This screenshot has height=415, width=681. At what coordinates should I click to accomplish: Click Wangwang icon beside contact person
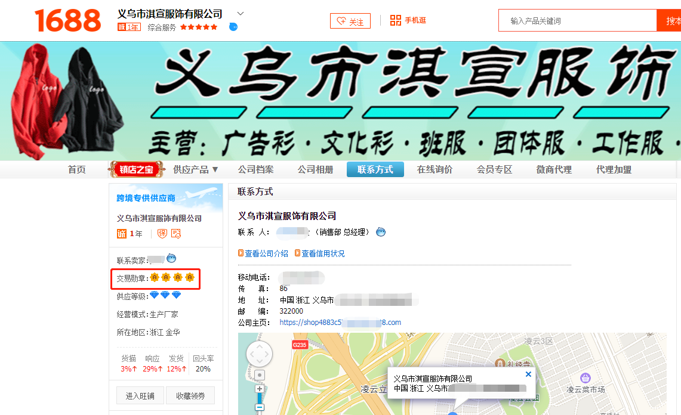point(381,232)
